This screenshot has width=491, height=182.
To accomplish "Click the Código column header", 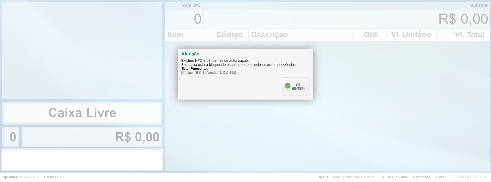I will click(217, 34).
